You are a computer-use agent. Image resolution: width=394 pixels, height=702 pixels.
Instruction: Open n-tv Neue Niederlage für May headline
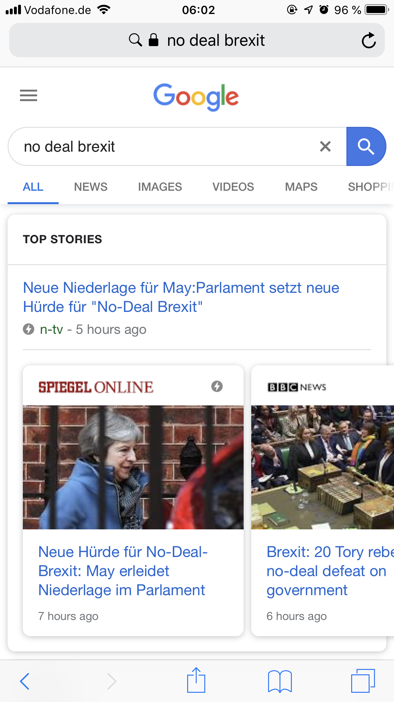tap(181, 297)
